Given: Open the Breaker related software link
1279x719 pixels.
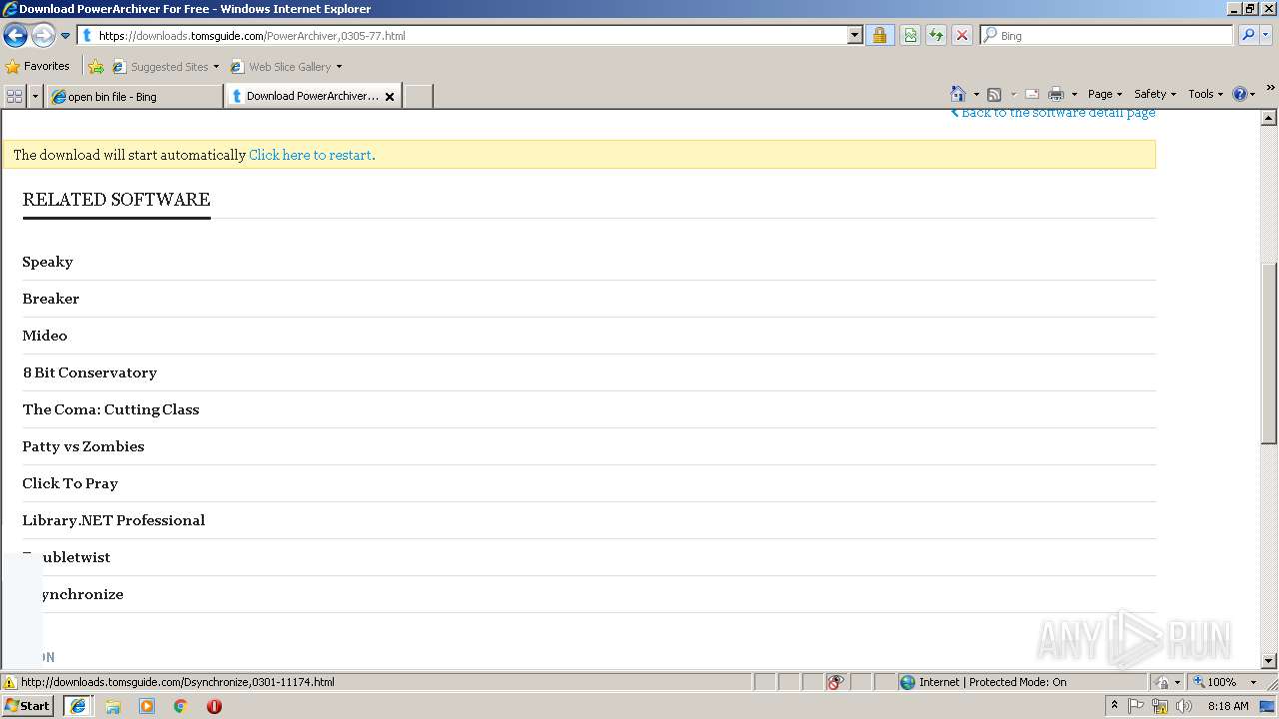Looking at the screenshot, I should click(51, 299).
